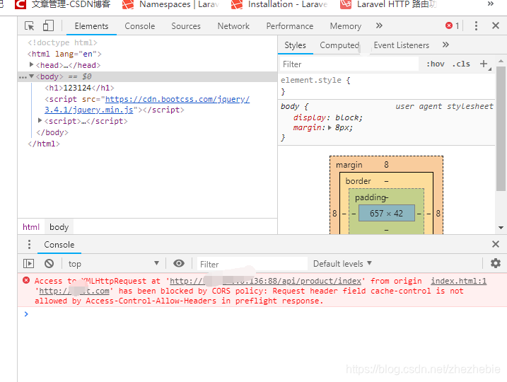The width and height of the screenshot is (507, 382).
Task: Show more style pane tabs chevron
Action: coord(445,45)
